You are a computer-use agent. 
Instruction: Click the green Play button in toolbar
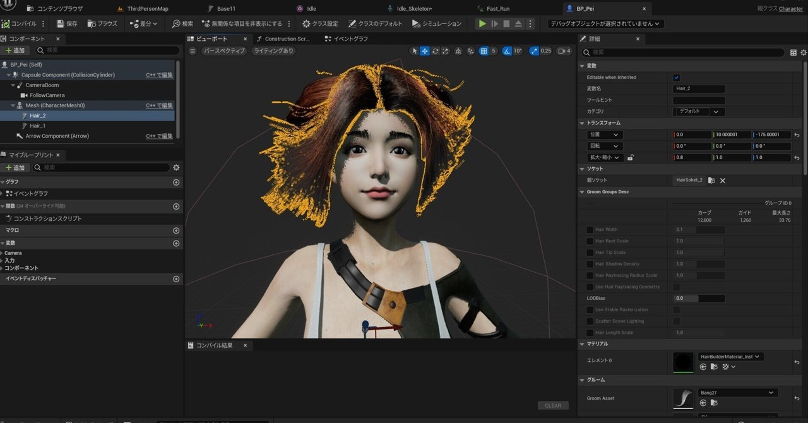tap(482, 23)
